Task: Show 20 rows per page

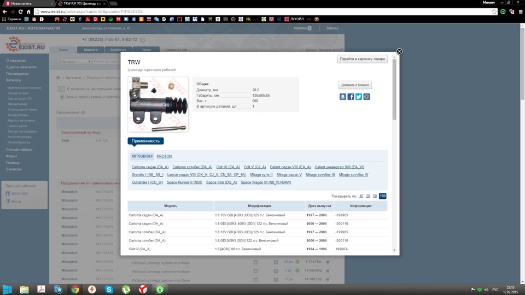Action: point(368,196)
